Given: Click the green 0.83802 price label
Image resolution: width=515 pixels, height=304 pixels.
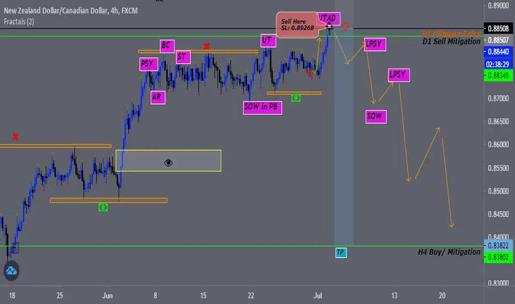Looking at the screenshot, I should coord(498,258).
